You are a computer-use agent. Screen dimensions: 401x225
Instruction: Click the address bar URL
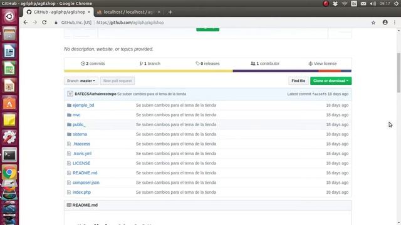[x=130, y=22]
